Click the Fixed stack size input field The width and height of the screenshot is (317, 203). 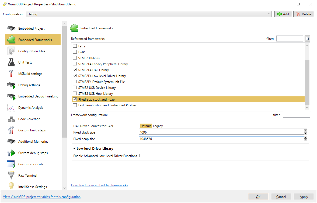click(221, 132)
